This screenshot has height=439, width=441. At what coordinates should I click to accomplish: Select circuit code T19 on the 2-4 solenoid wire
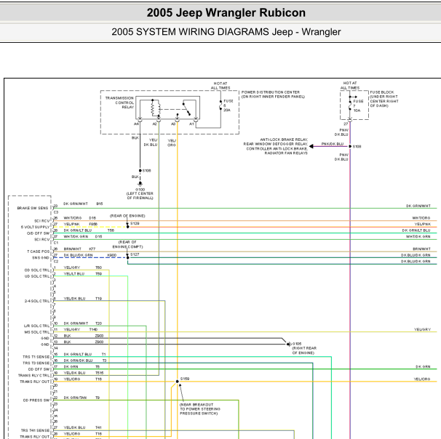98,299
